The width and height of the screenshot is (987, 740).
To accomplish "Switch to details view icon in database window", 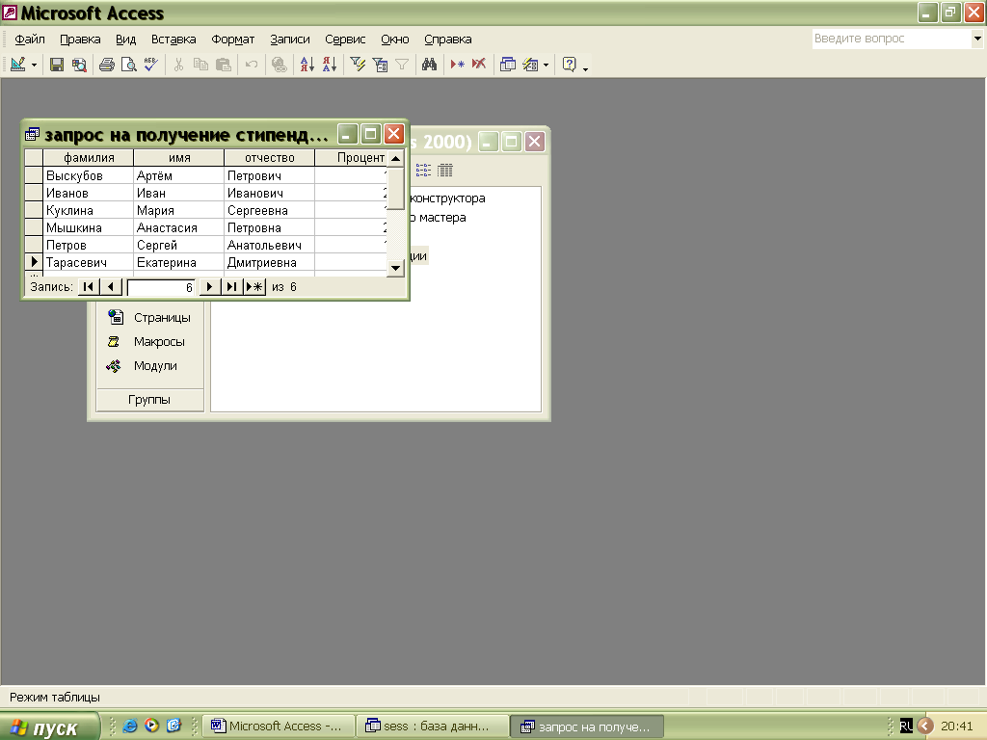I will coord(445,170).
